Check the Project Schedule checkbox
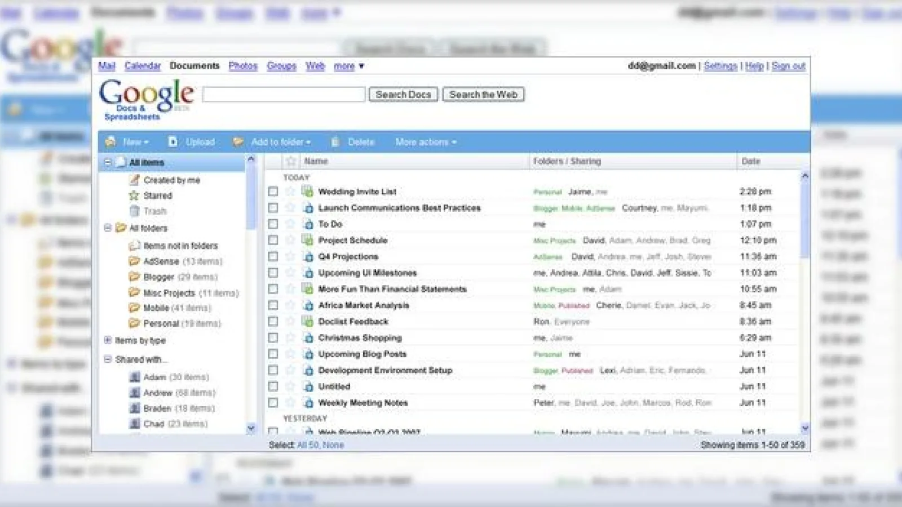 (x=273, y=240)
